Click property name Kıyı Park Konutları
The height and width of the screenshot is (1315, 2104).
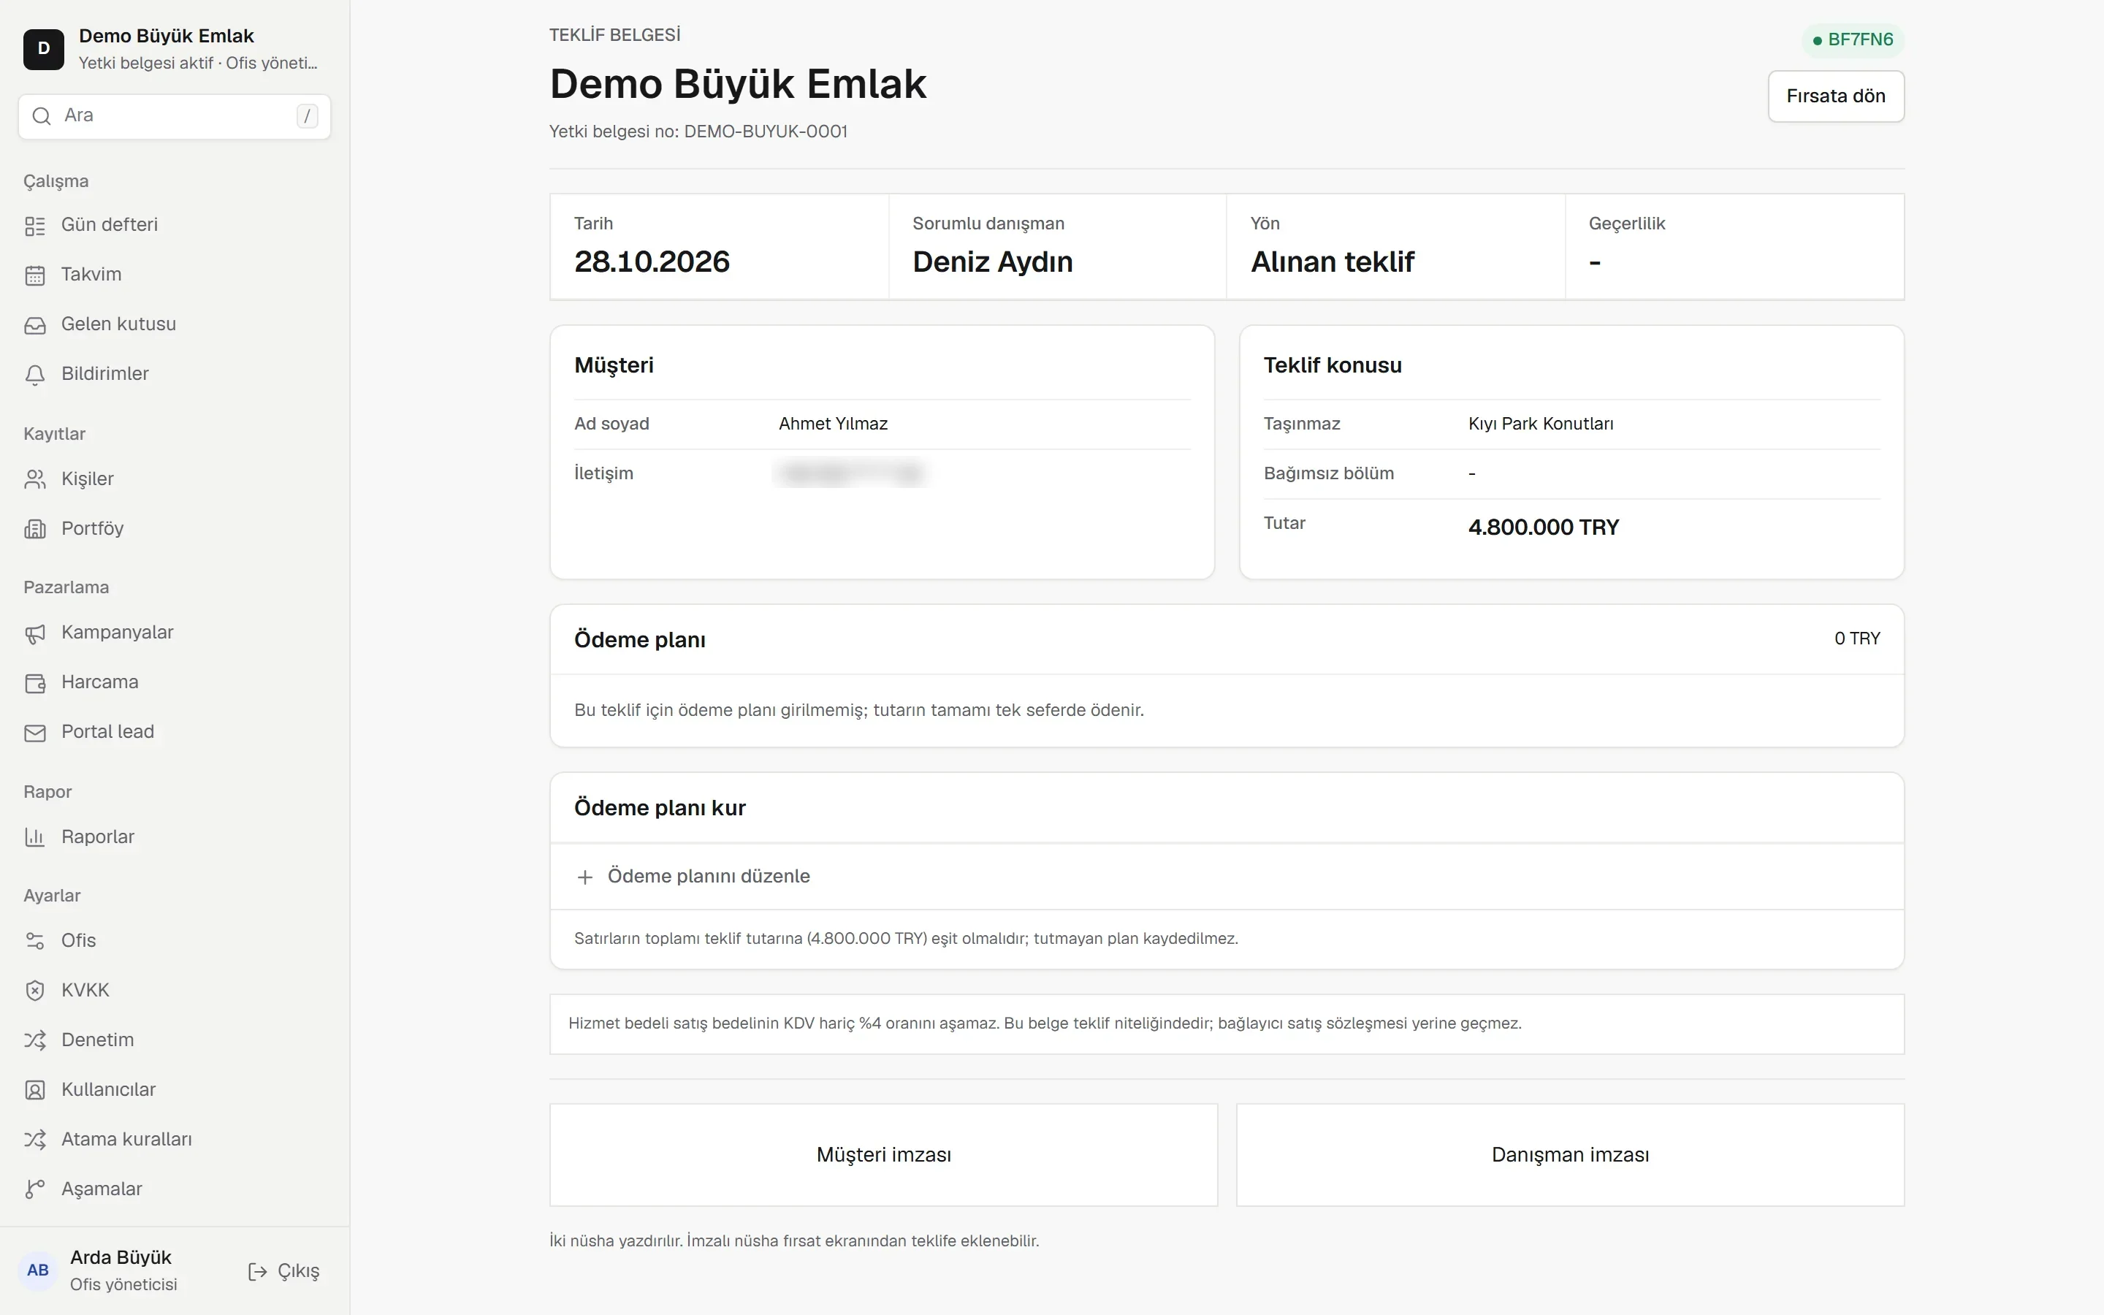coord(1541,424)
